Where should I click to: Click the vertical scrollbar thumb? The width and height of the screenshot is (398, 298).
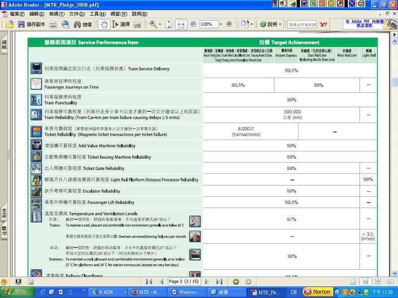tap(395, 82)
